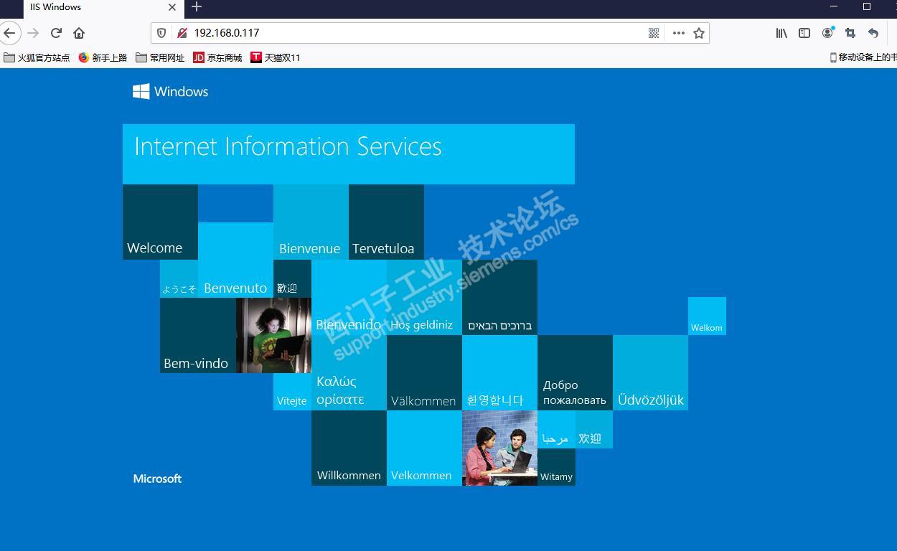Screen dimensions: 897x551
Task: Click the Welcome tile
Action: [x=160, y=222]
